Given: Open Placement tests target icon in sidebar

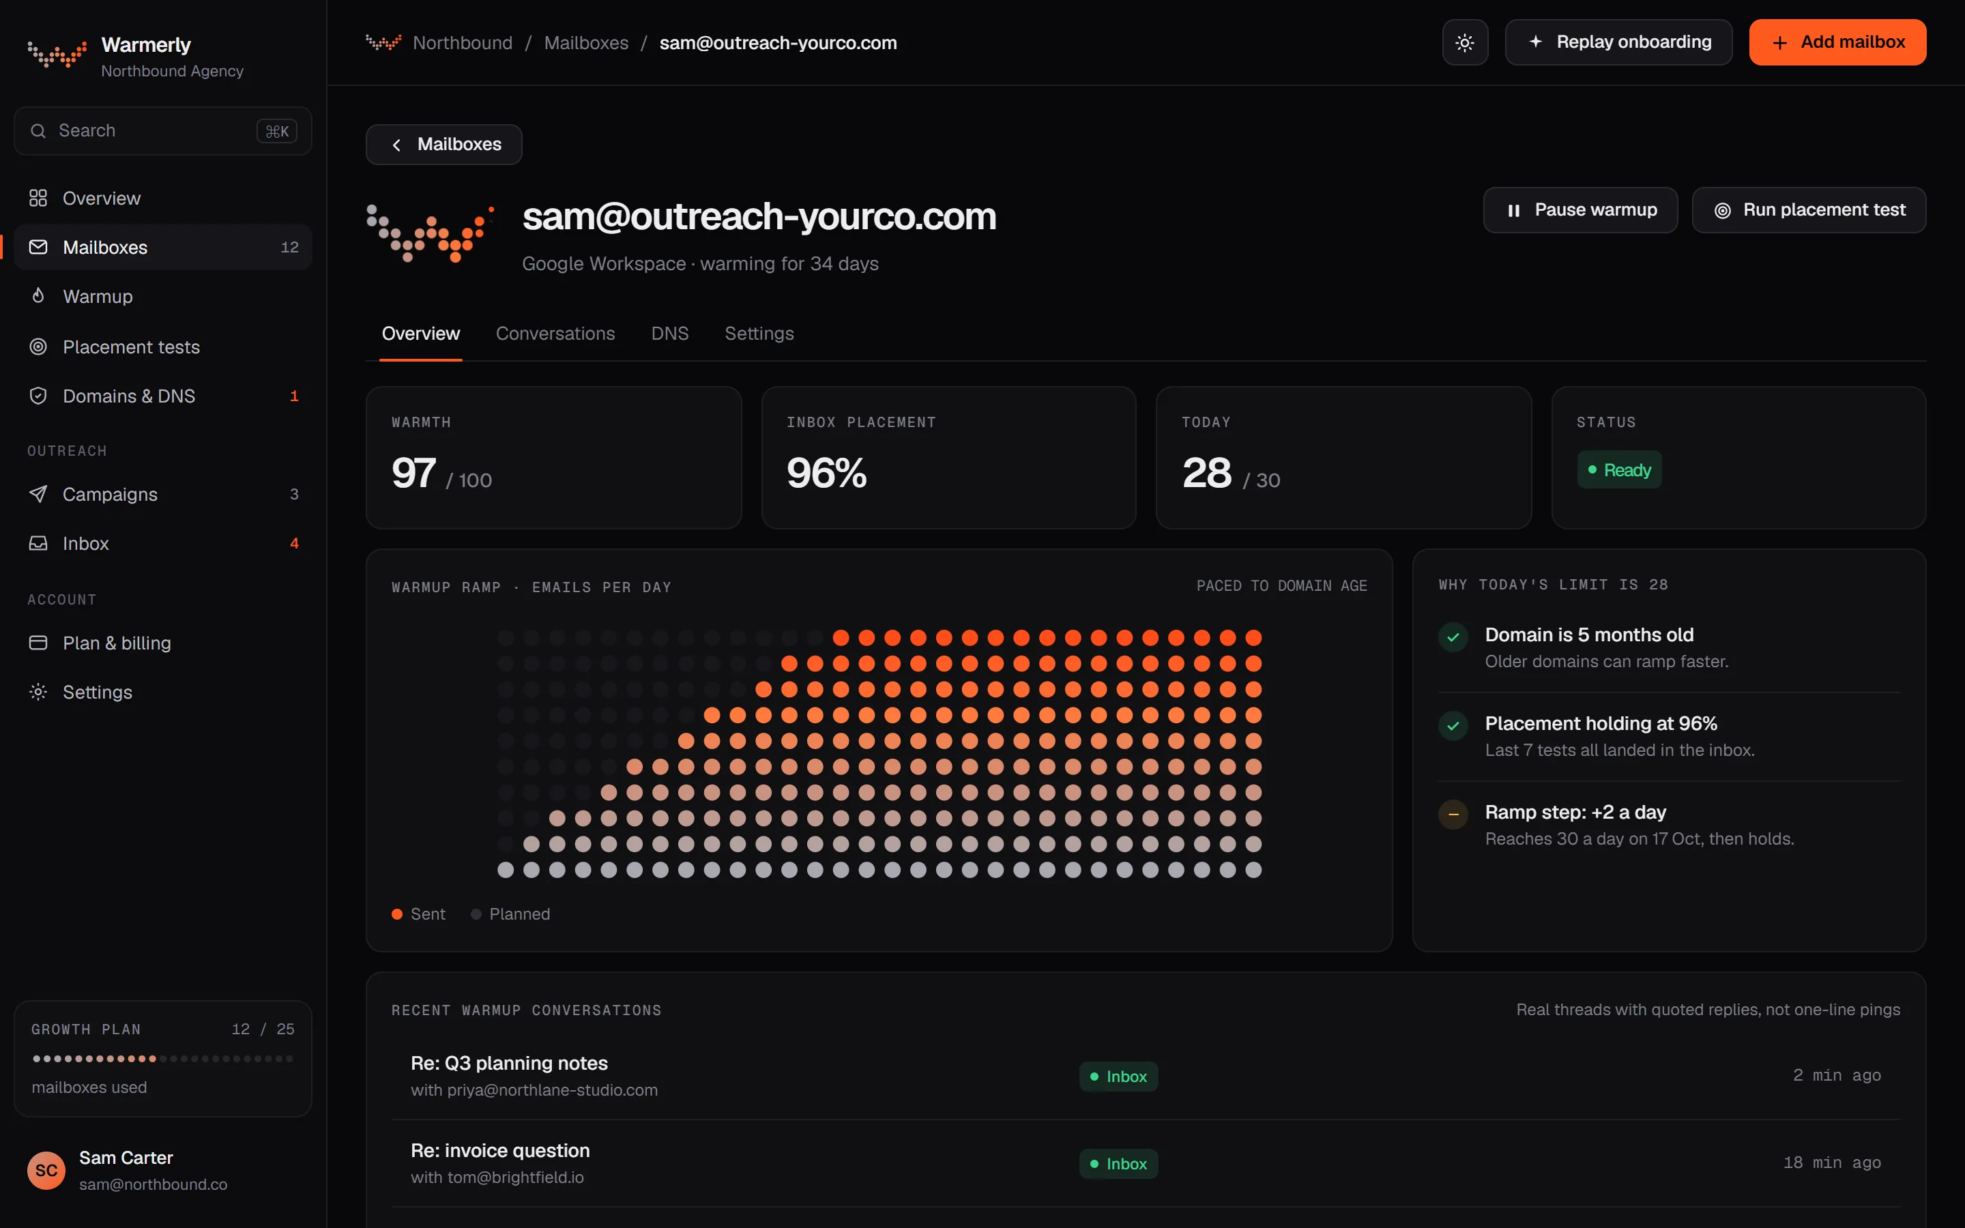Looking at the screenshot, I should click(38, 347).
